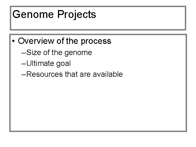Click the blank area below the bullet list
Viewport: 196px width, 147px height.
tap(98, 106)
